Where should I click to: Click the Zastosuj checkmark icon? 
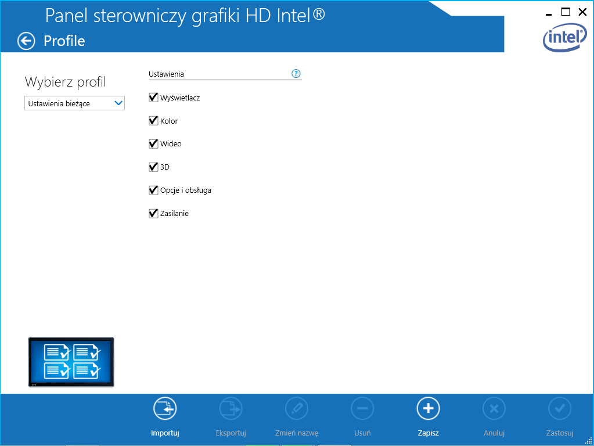(x=560, y=409)
